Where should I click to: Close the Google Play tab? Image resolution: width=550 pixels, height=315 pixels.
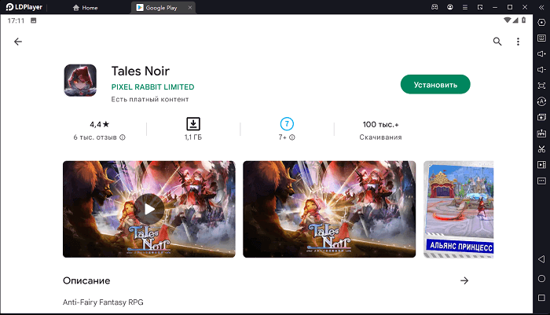pos(190,7)
